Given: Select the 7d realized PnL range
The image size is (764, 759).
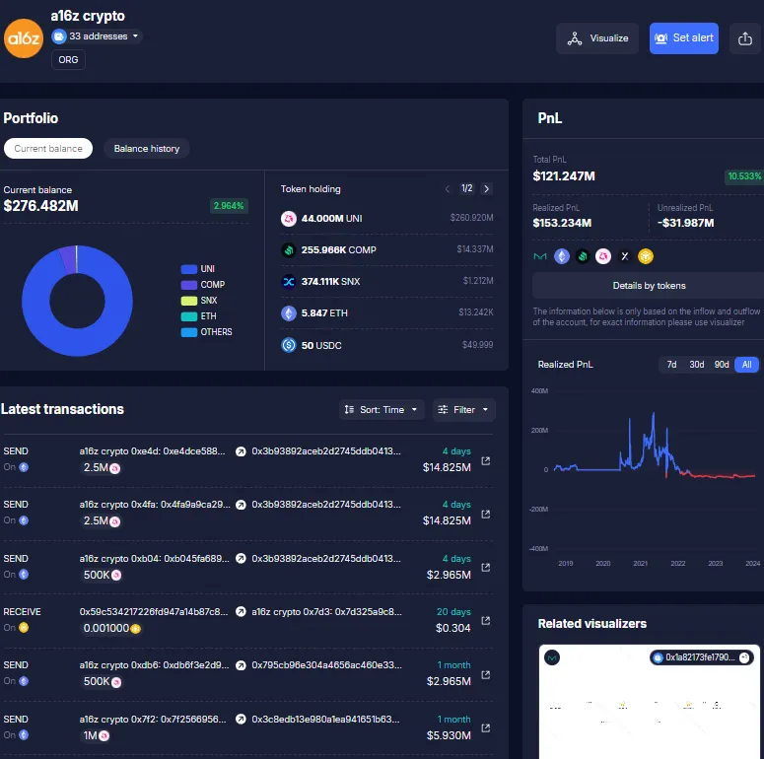Looking at the screenshot, I should tap(671, 365).
